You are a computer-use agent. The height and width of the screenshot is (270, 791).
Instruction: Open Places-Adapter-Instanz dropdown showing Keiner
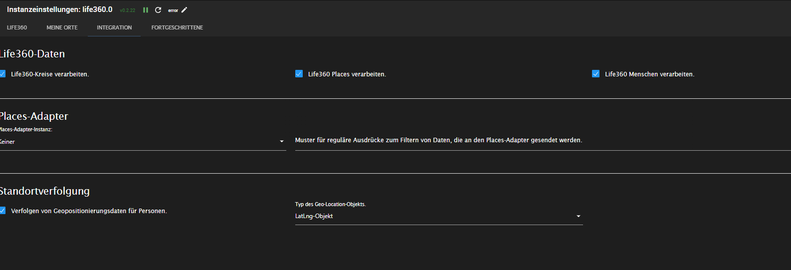tap(143, 142)
